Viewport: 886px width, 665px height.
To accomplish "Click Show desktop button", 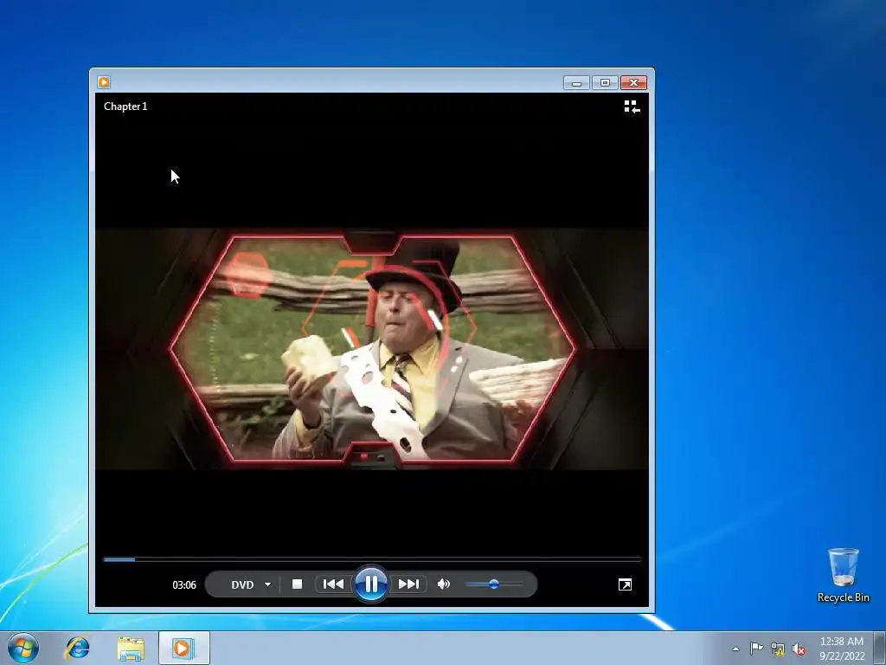I will click(x=880, y=648).
